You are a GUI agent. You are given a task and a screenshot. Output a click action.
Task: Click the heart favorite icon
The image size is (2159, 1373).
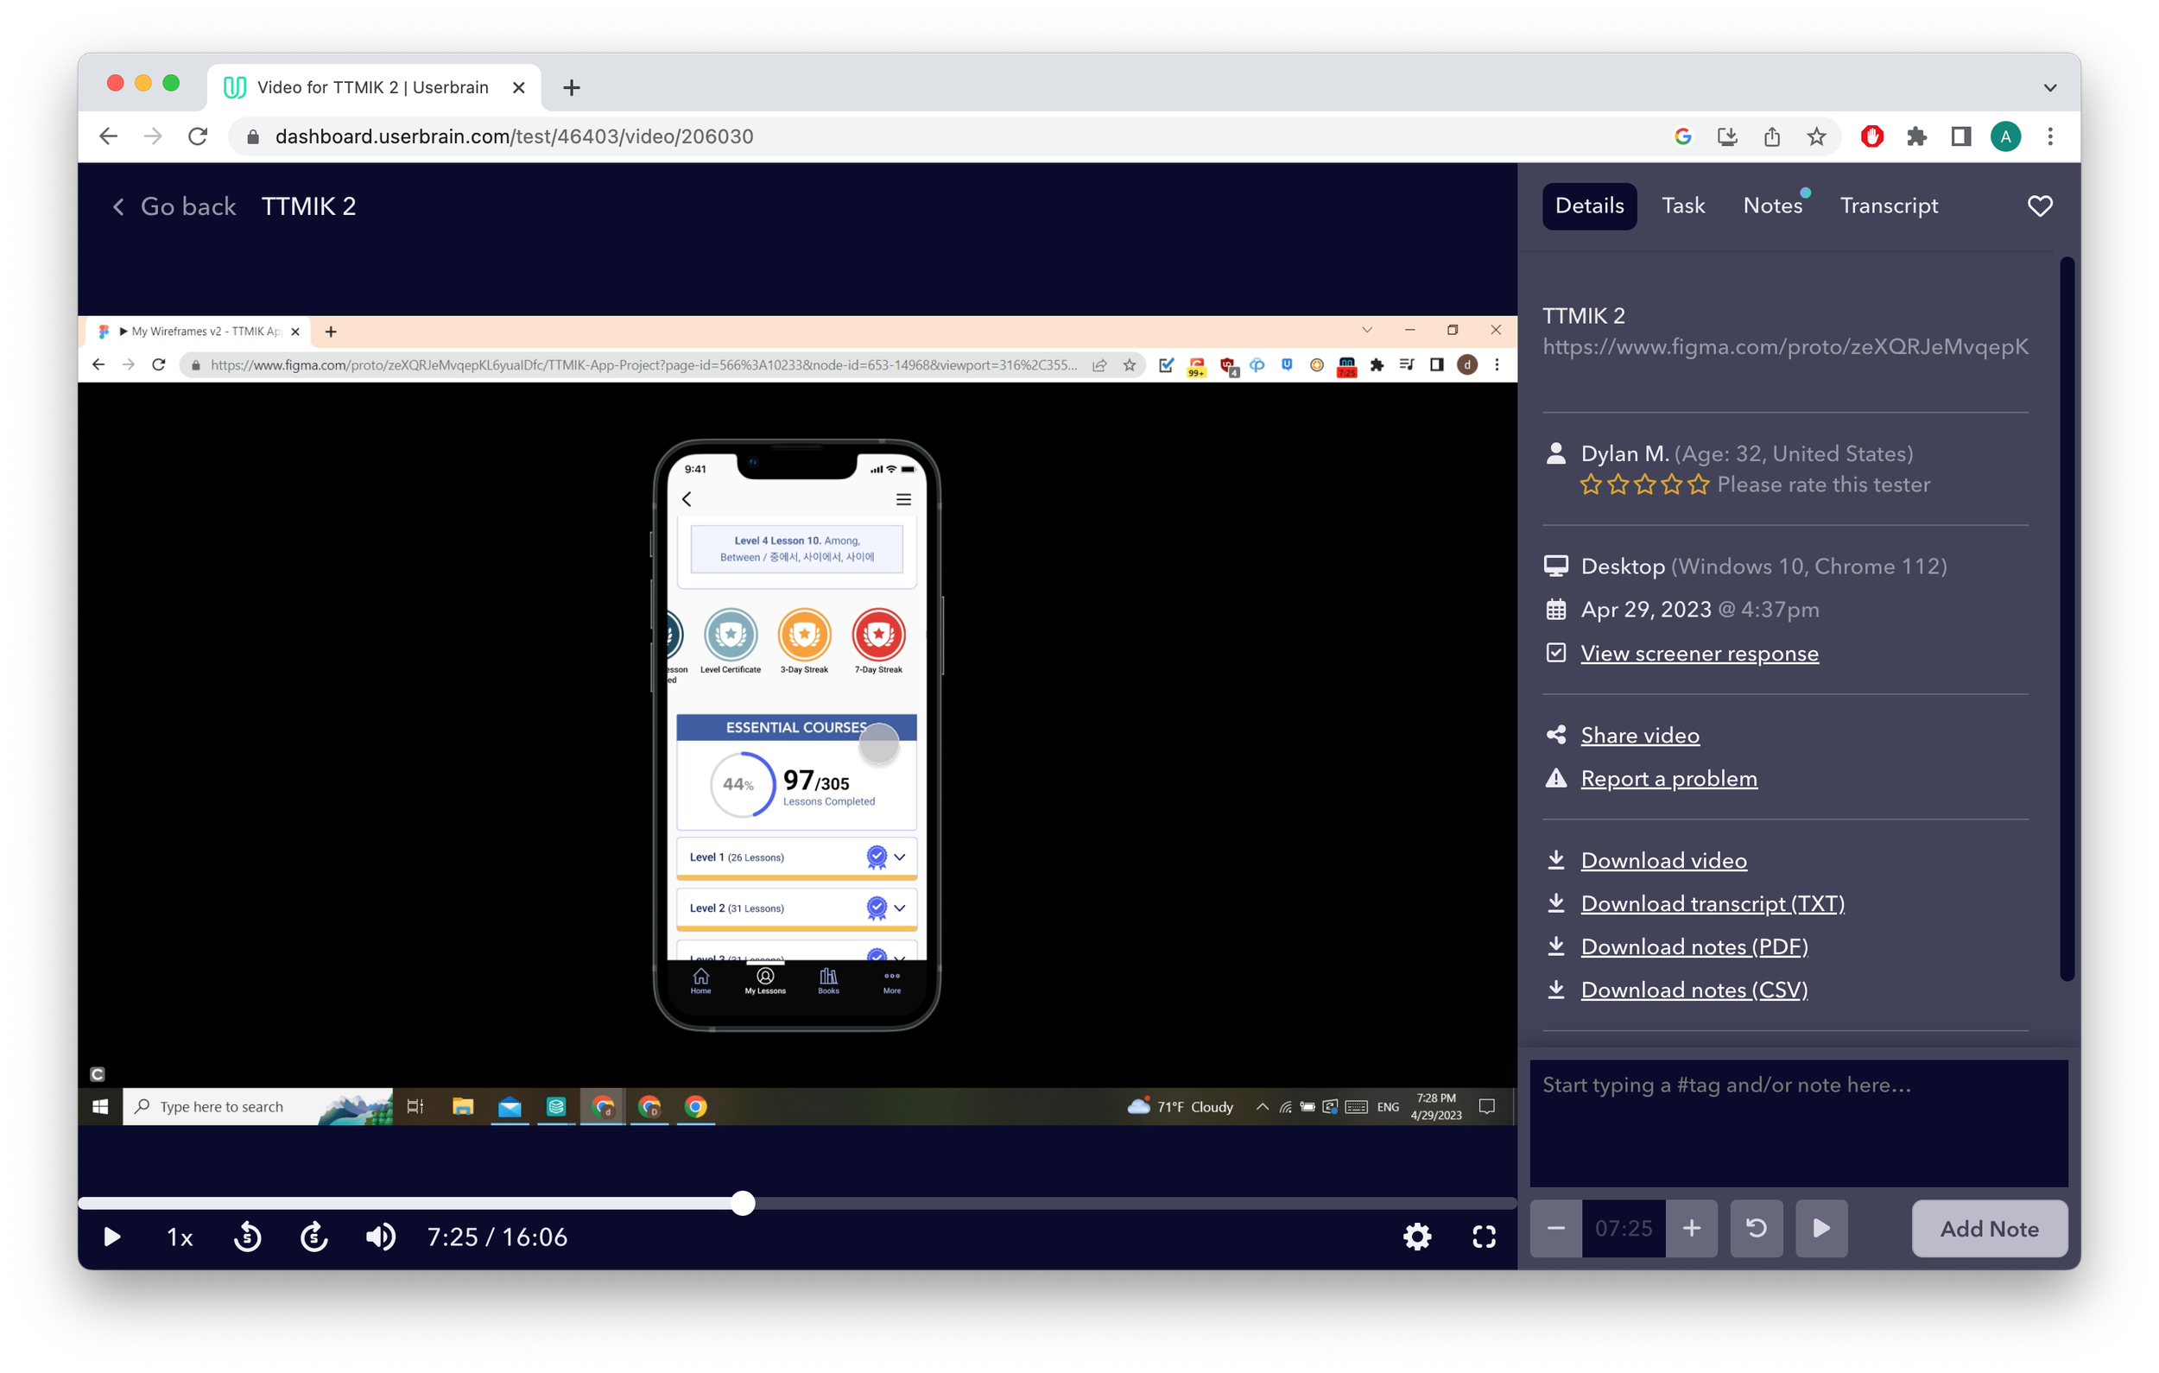2040,206
